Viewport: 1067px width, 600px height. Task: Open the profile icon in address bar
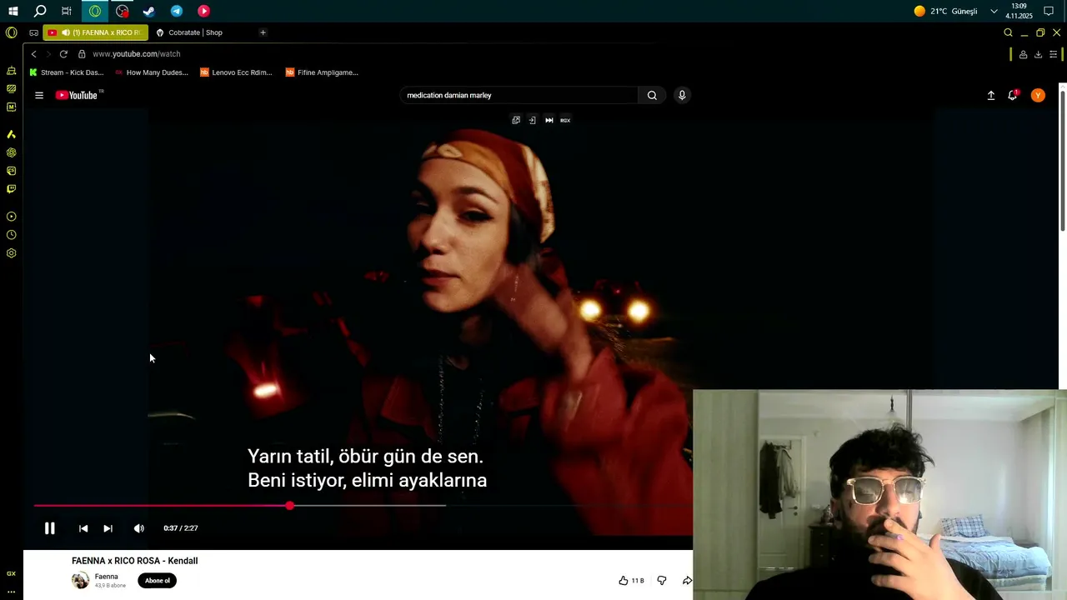click(x=1023, y=54)
